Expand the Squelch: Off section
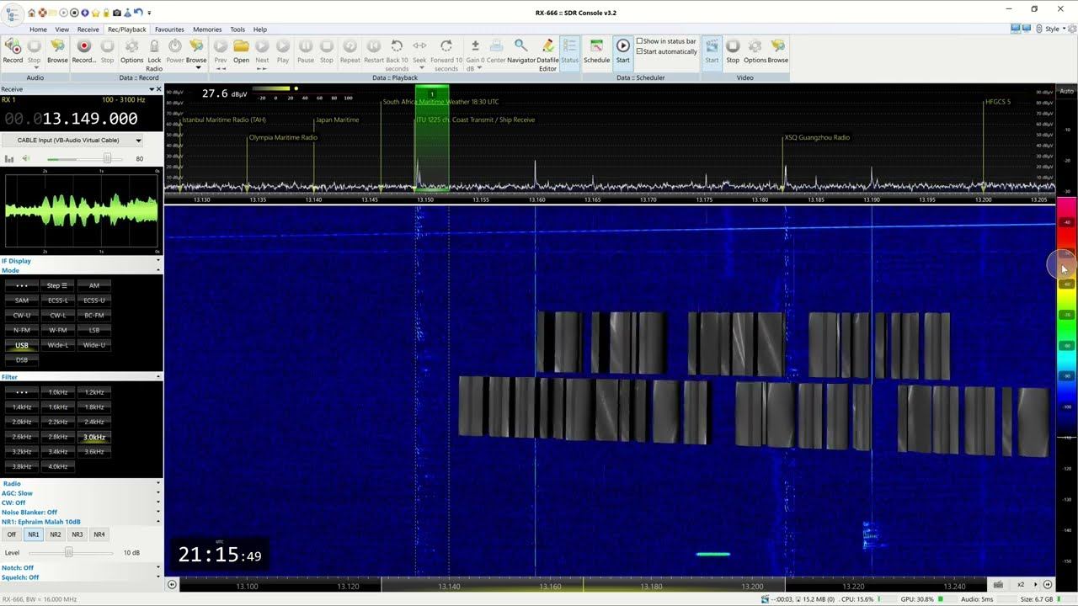 [x=158, y=577]
